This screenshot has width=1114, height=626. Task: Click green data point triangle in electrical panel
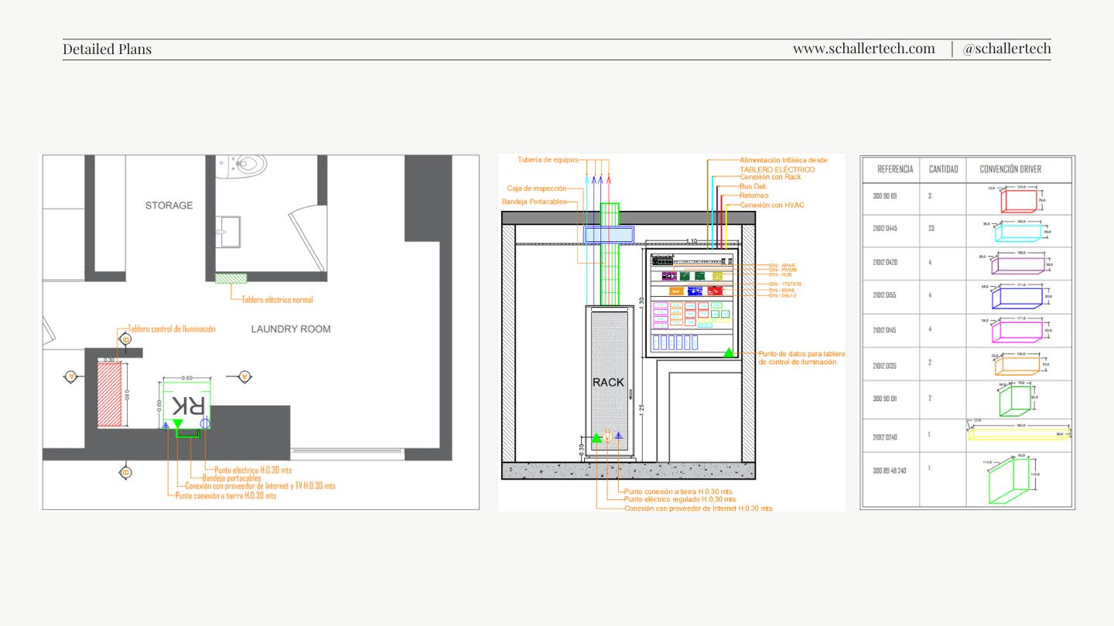pyautogui.click(x=728, y=352)
